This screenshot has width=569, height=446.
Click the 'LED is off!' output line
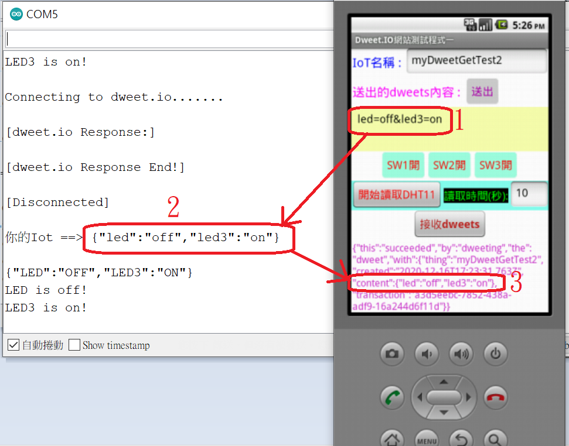coord(46,290)
